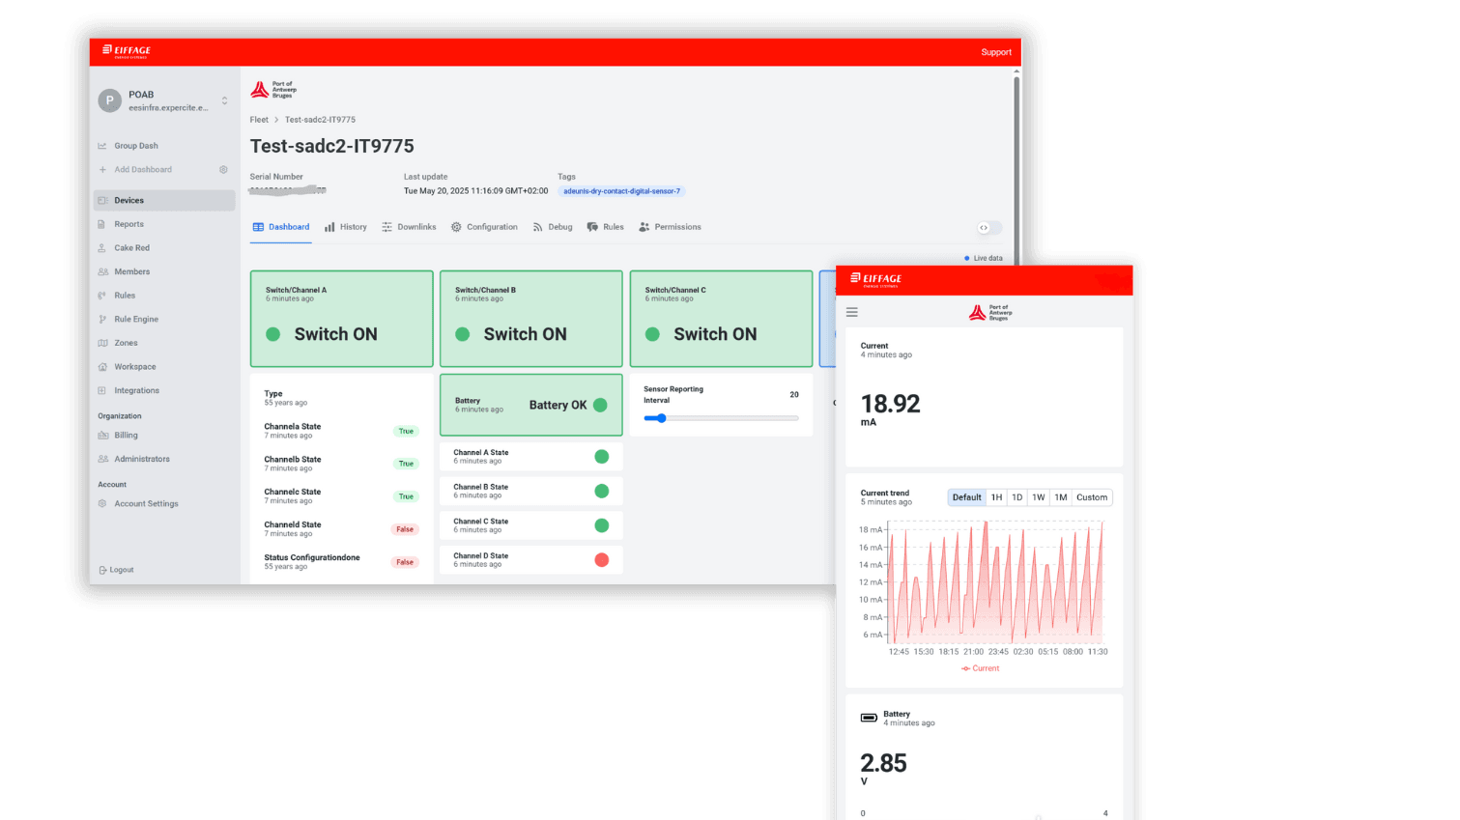Toggle the Switch/Channel C status
Image resolution: width=1460 pixels, height=820 pixels.
(x=721, y=319)
